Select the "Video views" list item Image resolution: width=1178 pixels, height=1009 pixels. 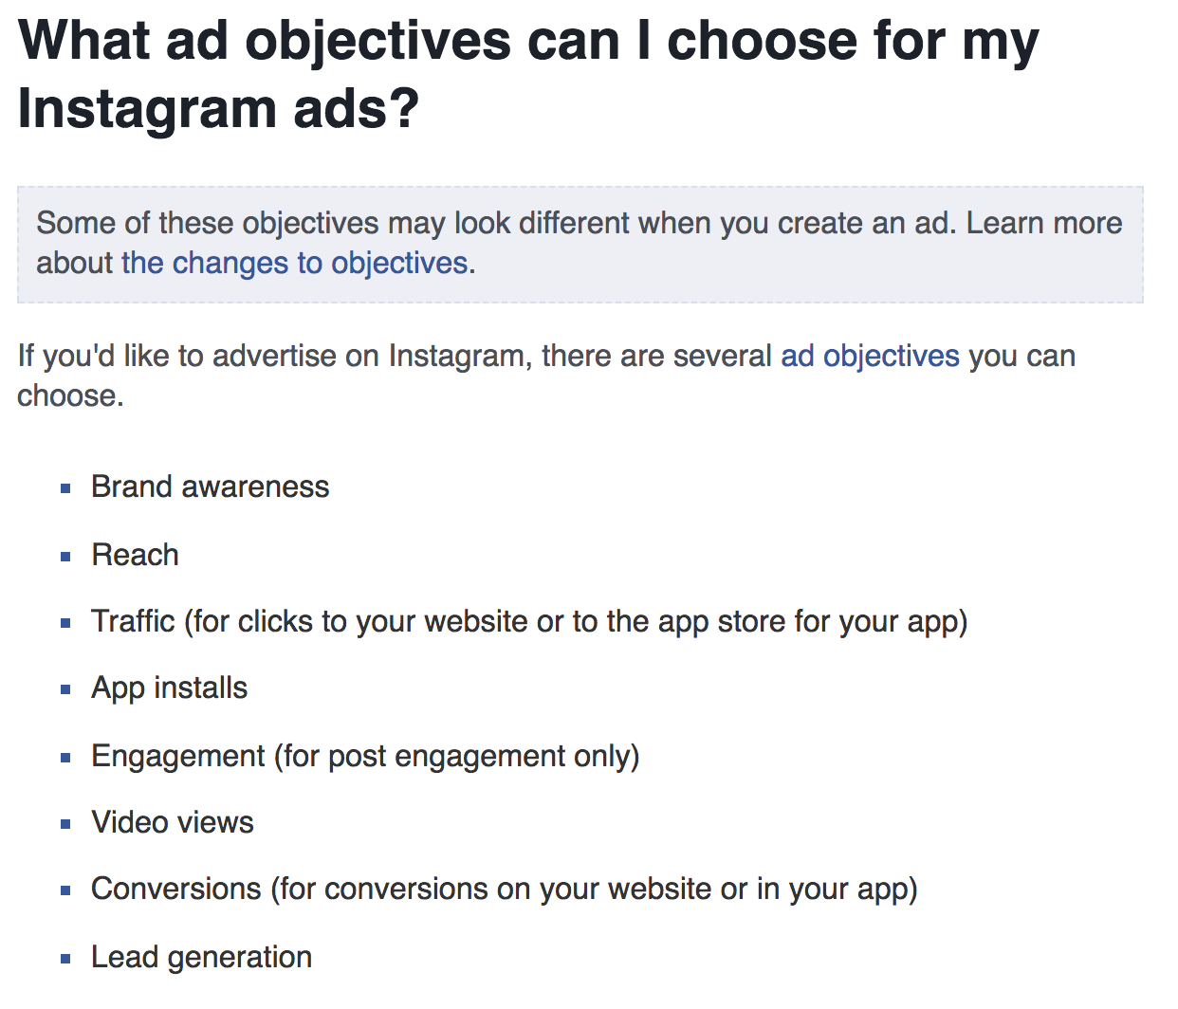(x=173, y=822)
